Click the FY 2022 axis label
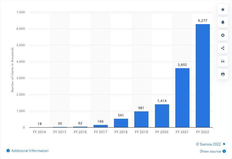 pyautogui.click(x=202, y=132)
